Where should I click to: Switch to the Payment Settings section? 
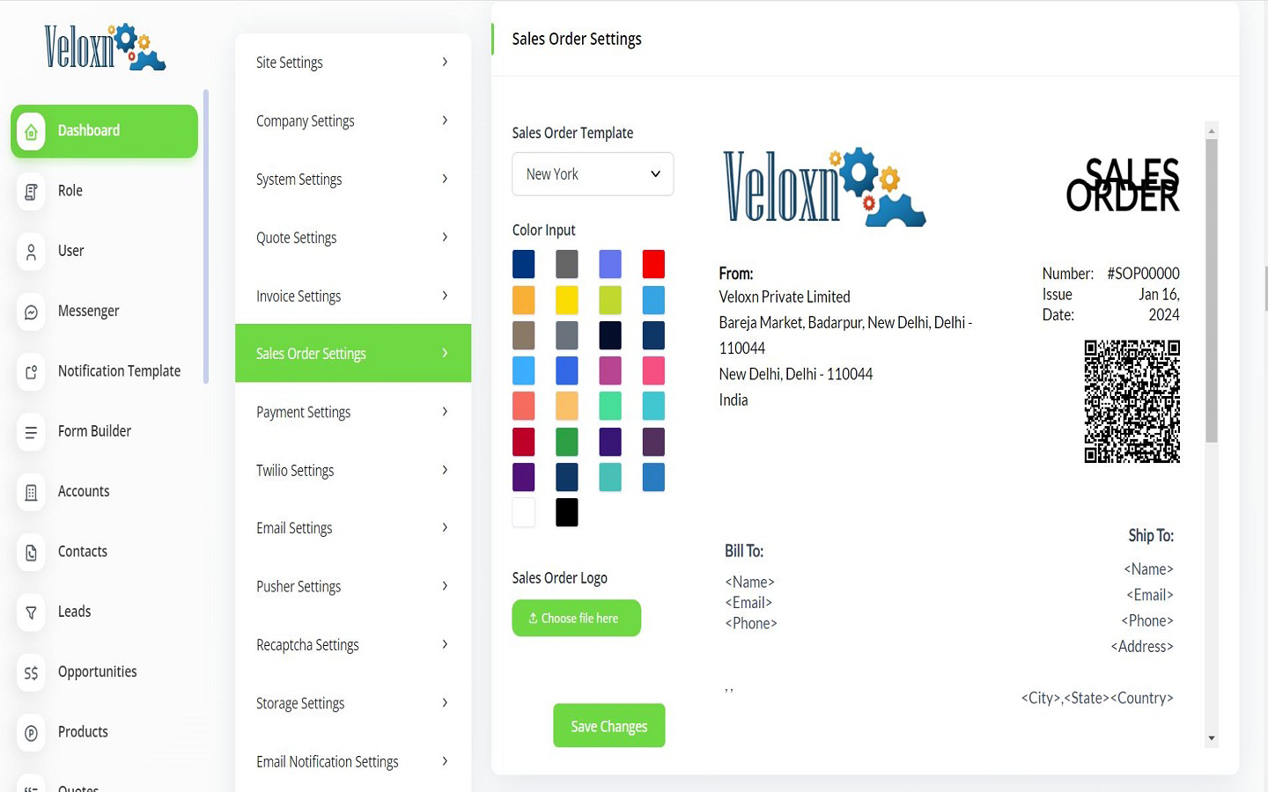352,411
